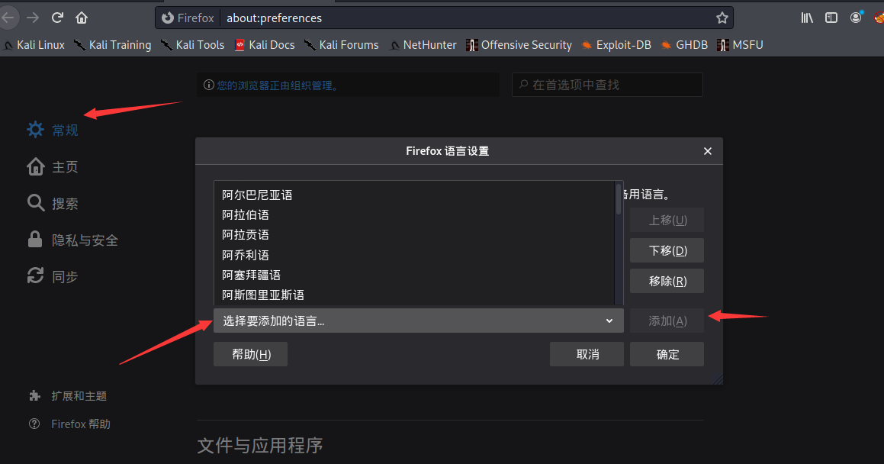The height and width of the screenshot is (464, 884).
Task: Select 阿拉伯语 in the language list
Action: tap(414, 214)
